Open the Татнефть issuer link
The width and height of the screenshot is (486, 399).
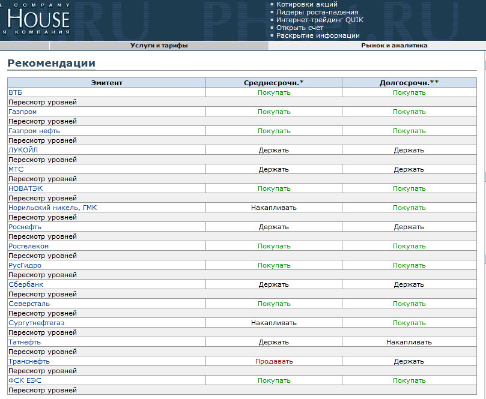pyautogui.click(x=25, y=342)
